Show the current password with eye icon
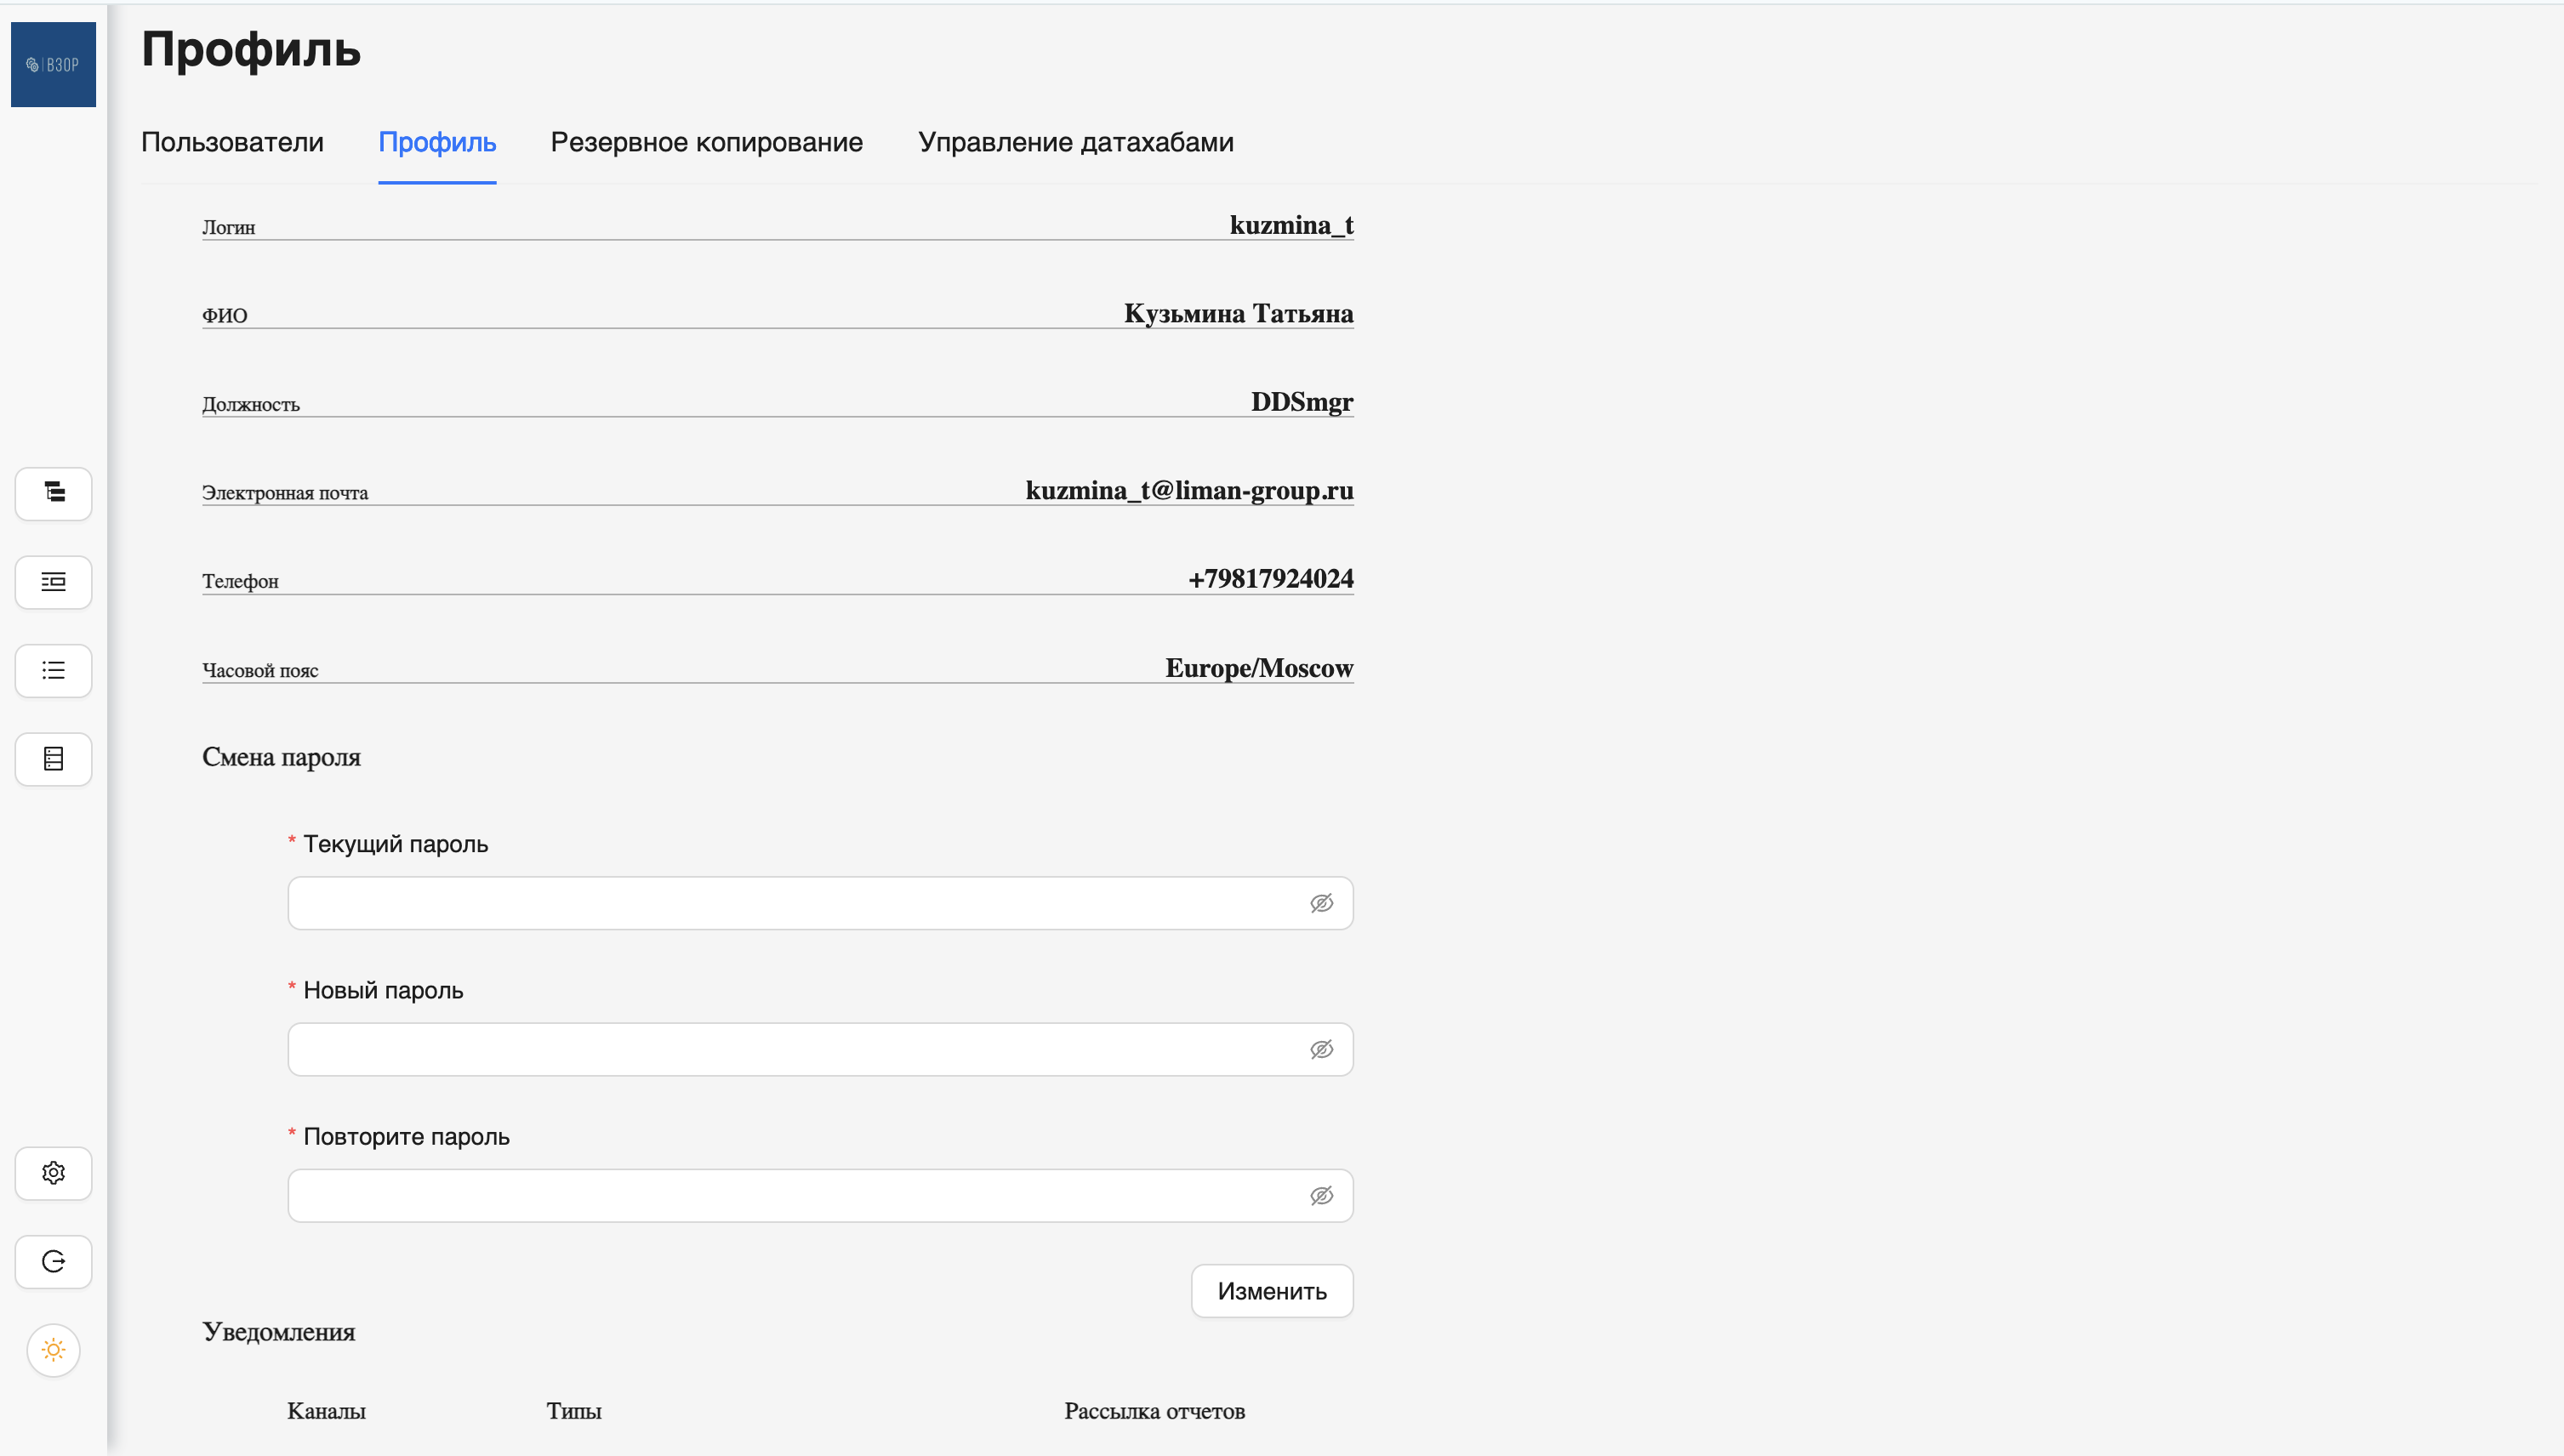 click(1321, 903)
